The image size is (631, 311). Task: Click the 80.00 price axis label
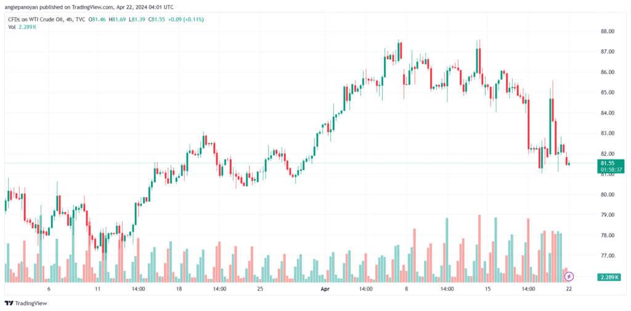(x=607, y=195)
